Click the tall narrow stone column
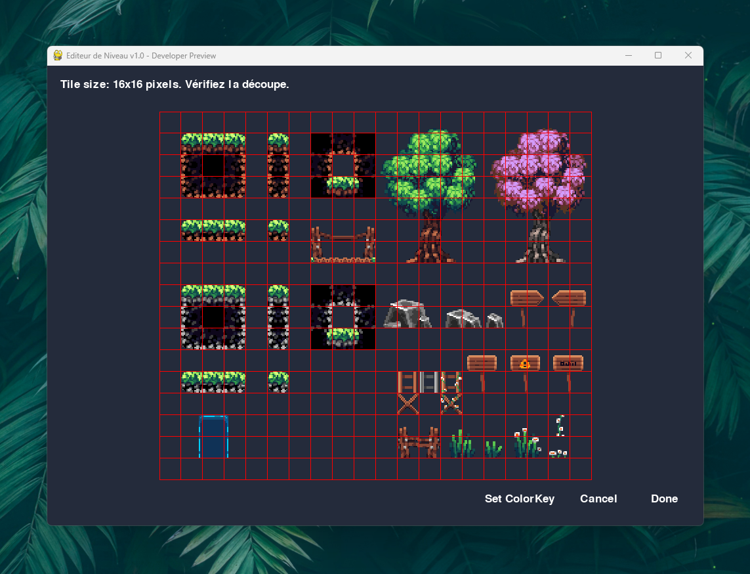This screenshot has height=574, width=750. pos(278,317)
